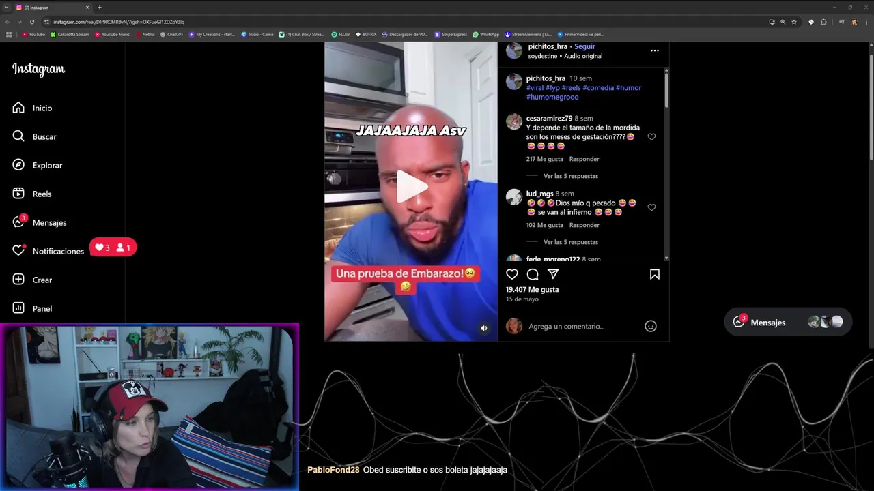Bookmark this page with star icon

(x=794, y=22)
